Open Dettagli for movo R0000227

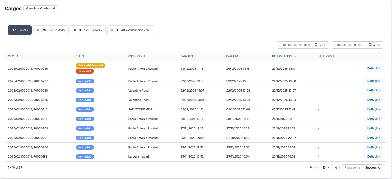[x=374, y=81]
